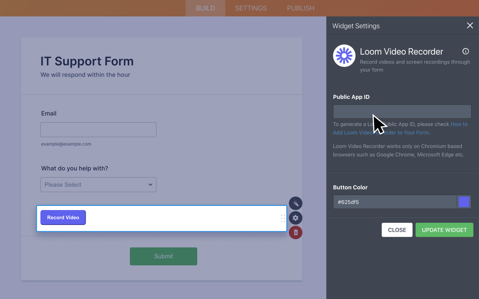This screenshot has width=479, height=299.
Task: Delete the widget using the trash icon
Action: 295,232
